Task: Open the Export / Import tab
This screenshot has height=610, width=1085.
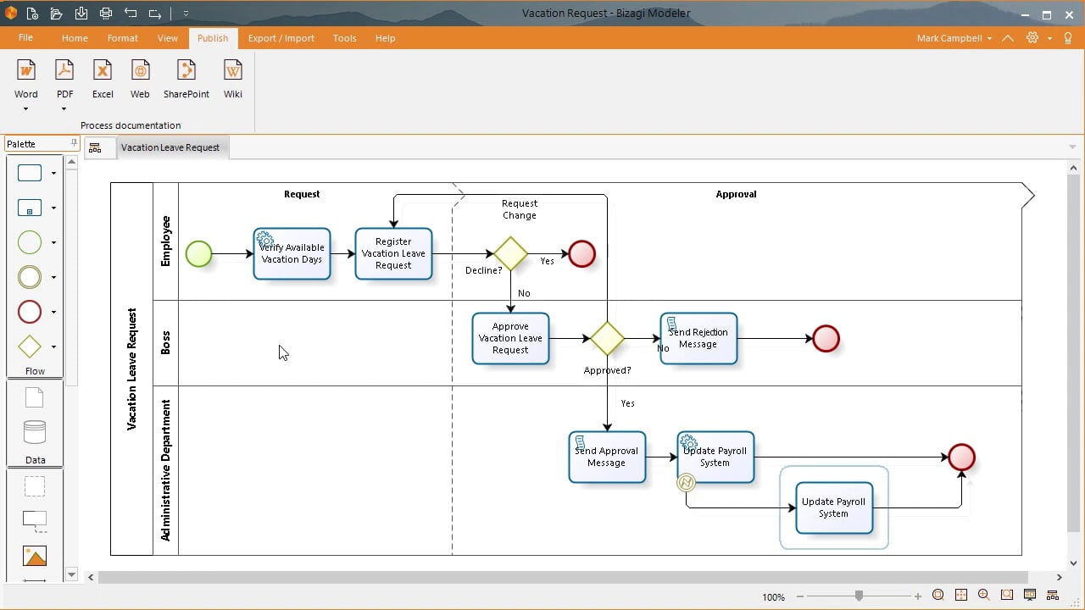Action: point(281,38)
